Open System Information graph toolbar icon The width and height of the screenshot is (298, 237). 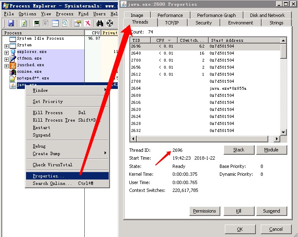(x=36, y=23)
